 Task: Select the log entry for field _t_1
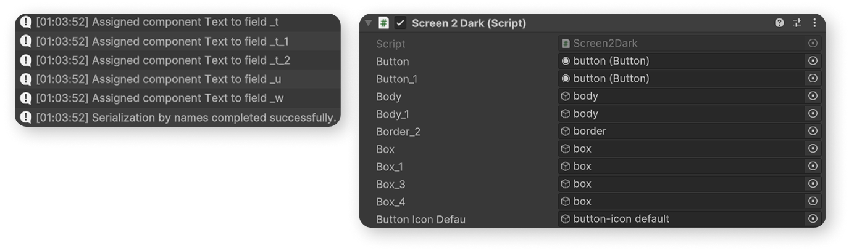pos(178,41)
